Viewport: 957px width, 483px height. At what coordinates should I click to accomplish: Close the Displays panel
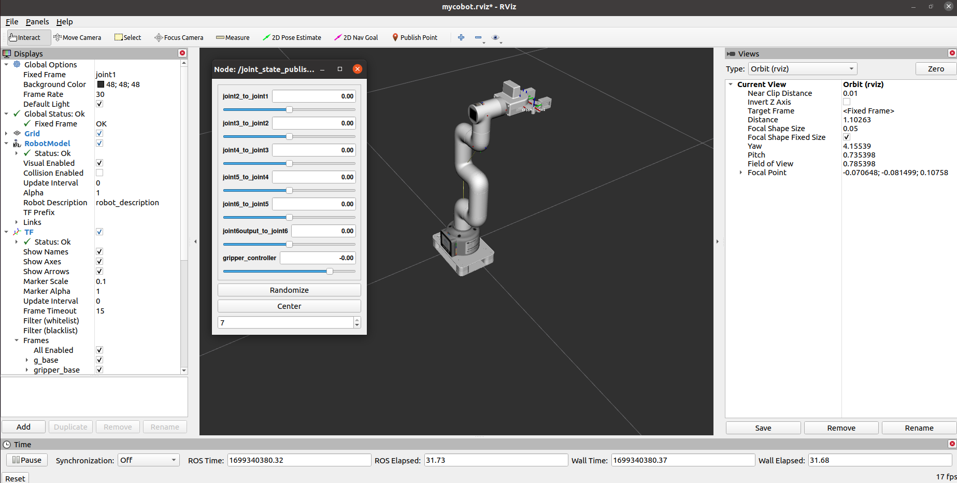(x=182, y=53)
